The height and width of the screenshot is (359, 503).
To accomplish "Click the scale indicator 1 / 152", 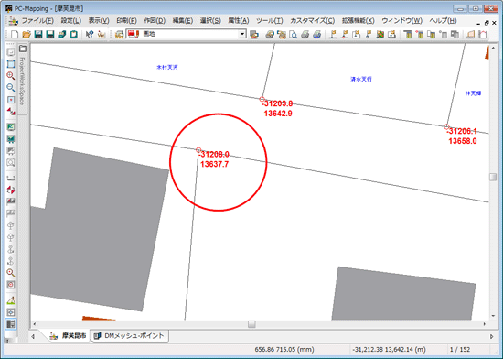I will (x=460, y=349).
